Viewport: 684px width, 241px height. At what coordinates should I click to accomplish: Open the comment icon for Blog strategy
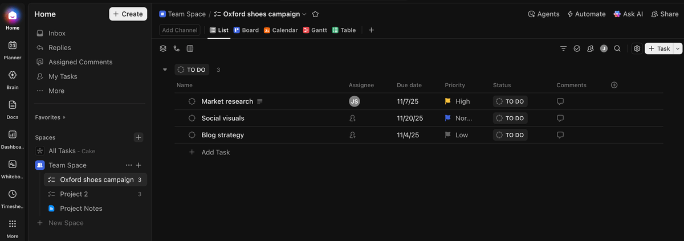[x=560, y=135]
